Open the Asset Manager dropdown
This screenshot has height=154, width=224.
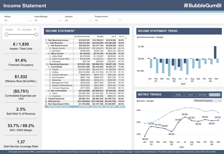[x=48, y=21]
